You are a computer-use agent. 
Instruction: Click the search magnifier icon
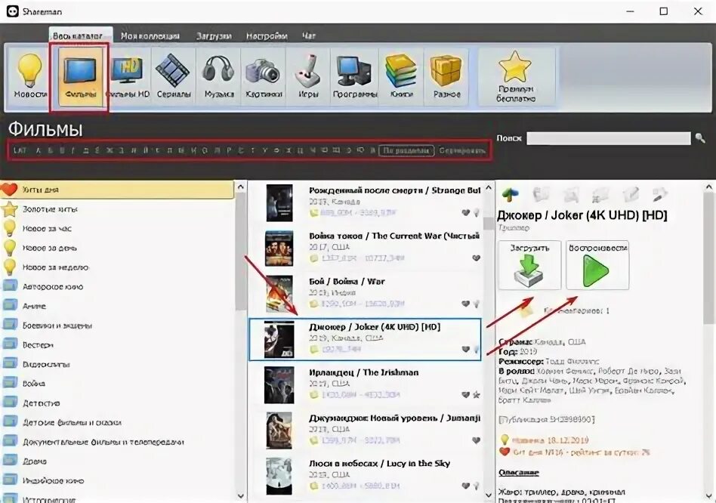[700, 138]
